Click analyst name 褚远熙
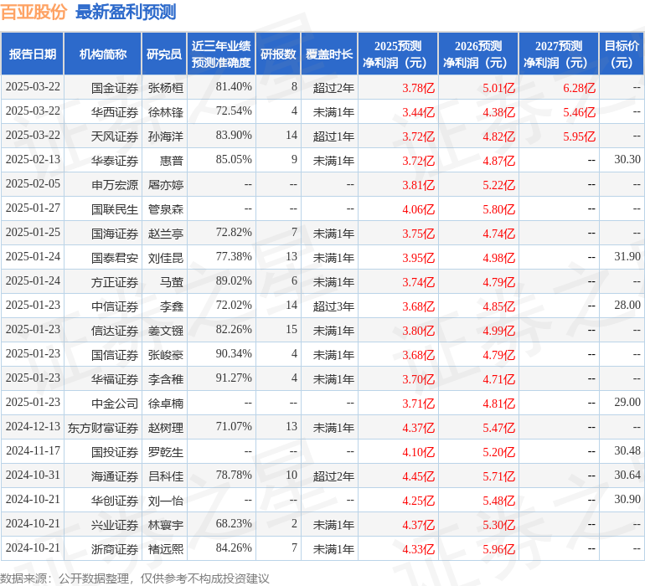Screen dimensions: 645x586 [x=166, y=549]
